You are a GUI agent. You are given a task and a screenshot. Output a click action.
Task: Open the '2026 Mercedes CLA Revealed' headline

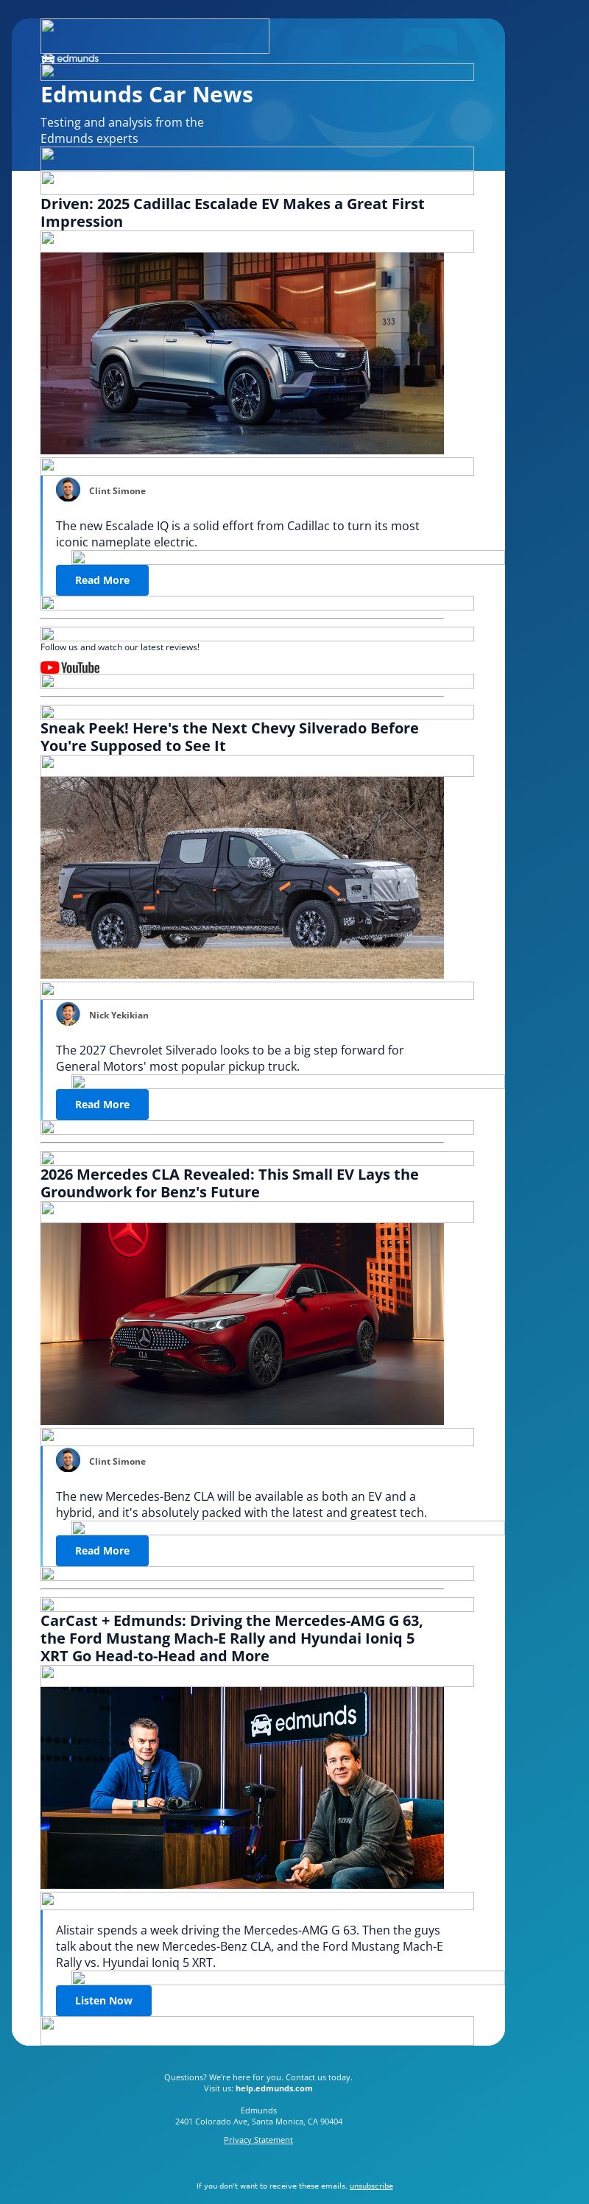(x=230, y=1183)
